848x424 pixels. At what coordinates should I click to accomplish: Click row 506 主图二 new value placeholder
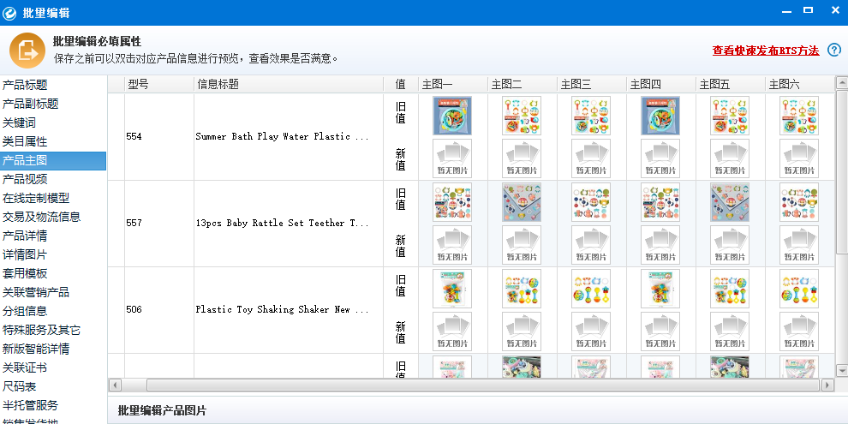[522, 331]
